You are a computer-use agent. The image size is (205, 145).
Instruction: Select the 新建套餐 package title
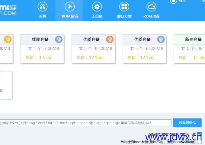click(x=193, y=39)
